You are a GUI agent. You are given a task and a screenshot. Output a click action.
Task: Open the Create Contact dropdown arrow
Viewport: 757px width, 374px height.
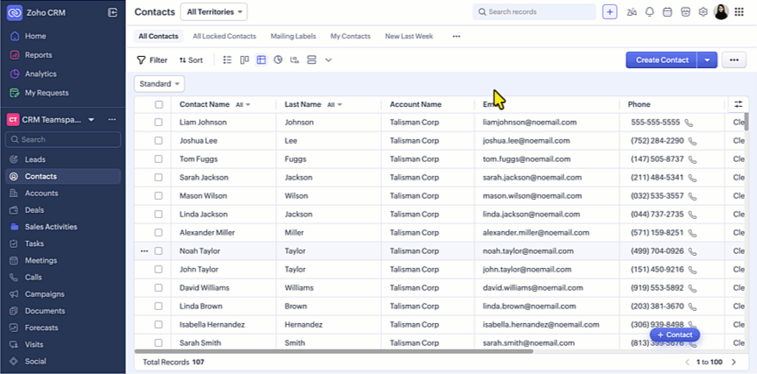[x=708, y=60]
